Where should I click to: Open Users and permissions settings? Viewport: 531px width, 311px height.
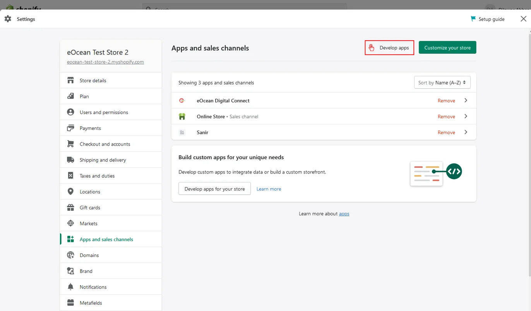pos(104,112)
